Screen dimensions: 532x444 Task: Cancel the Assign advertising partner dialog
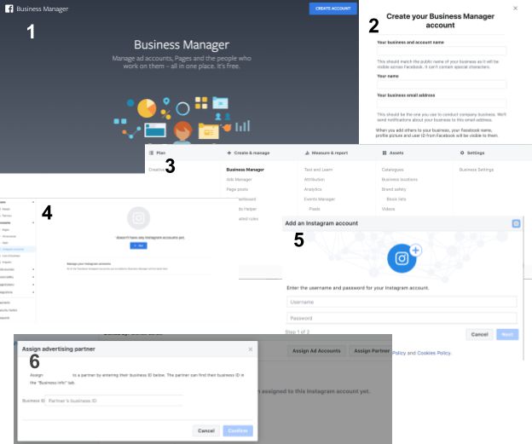point(206,430)
